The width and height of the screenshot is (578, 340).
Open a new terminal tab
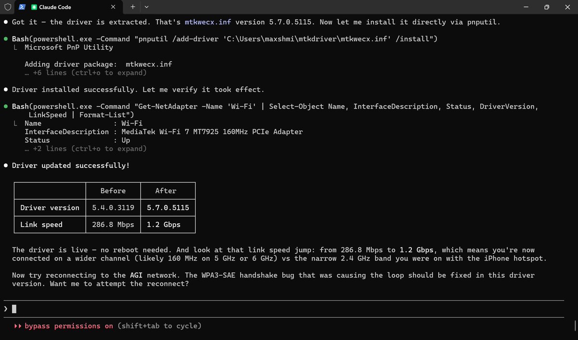click(133, 7)
